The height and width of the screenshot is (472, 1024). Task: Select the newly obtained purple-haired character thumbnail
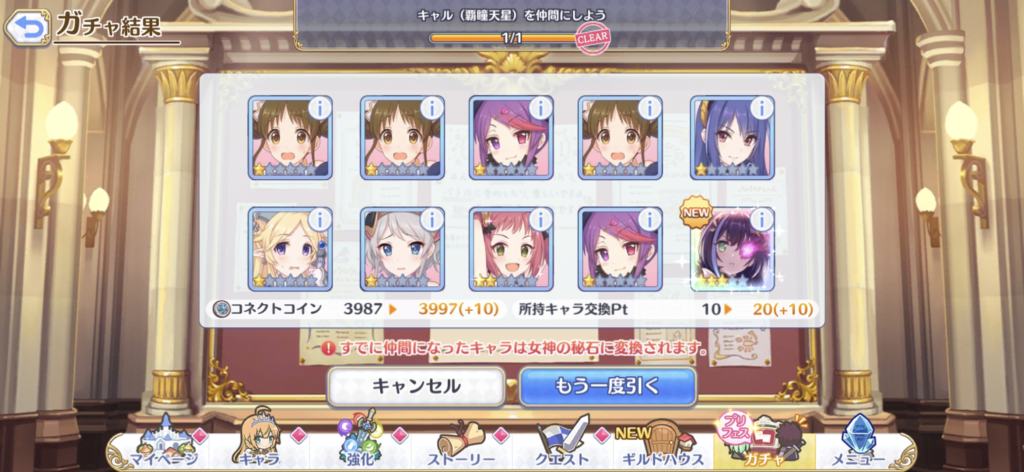click(x=733, y=249)
